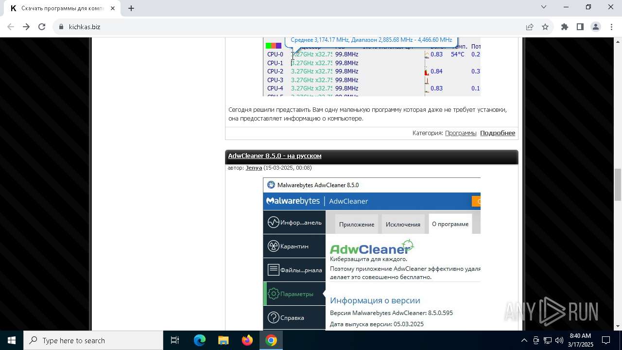Open Windows notification center
This screenshot has width=622, height=350.
click(x=606, y=340)
